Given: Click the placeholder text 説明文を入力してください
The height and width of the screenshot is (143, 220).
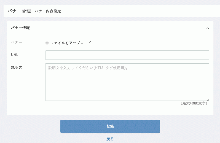Looking at the screenshot, I should coord(71,68).
